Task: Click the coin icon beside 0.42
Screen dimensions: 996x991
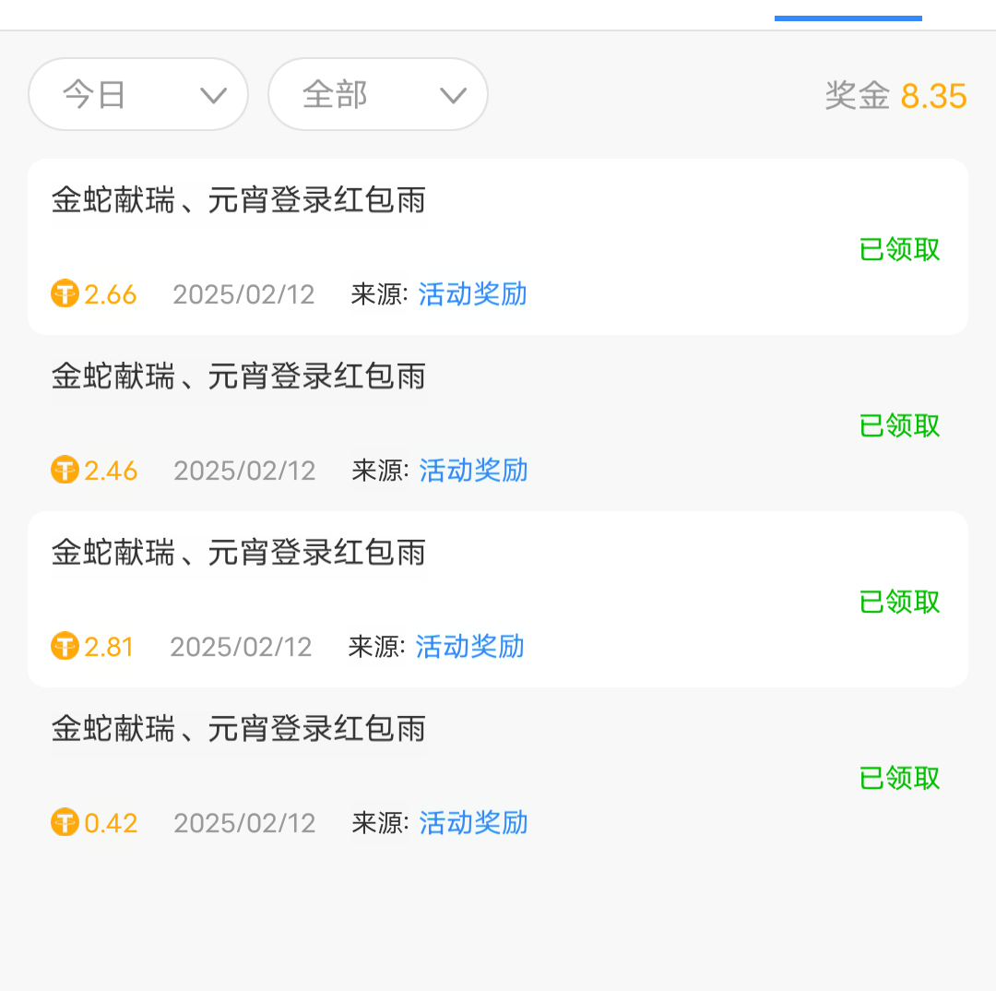Action: pyautogui.click(x=65, y=823)
